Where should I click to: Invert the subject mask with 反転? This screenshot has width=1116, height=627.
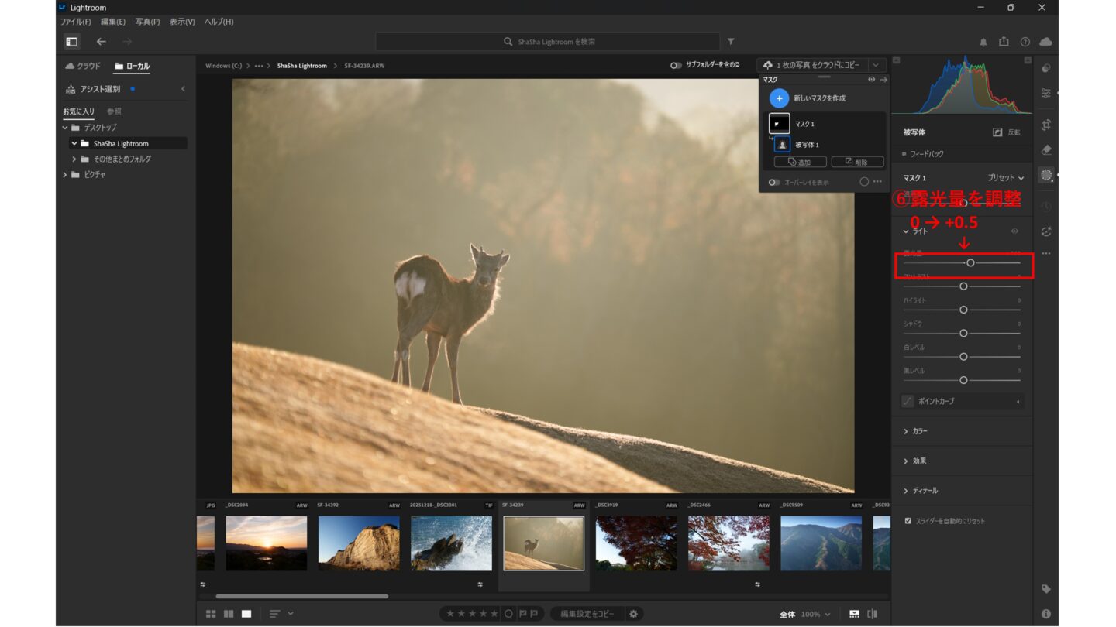click(x=1007, y=132)
